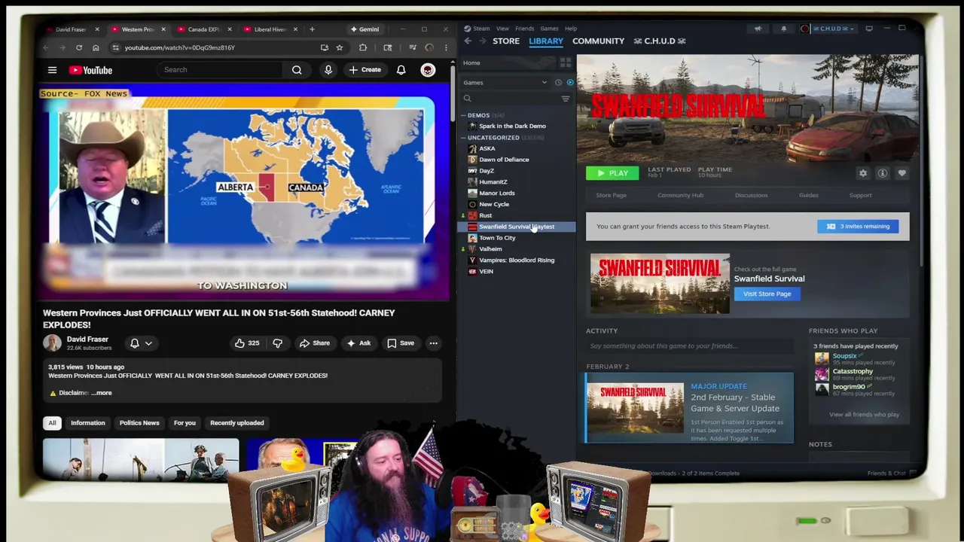Activate YouTube voice search microphone
Screen dimensions: 964x542
click(328, 70)
